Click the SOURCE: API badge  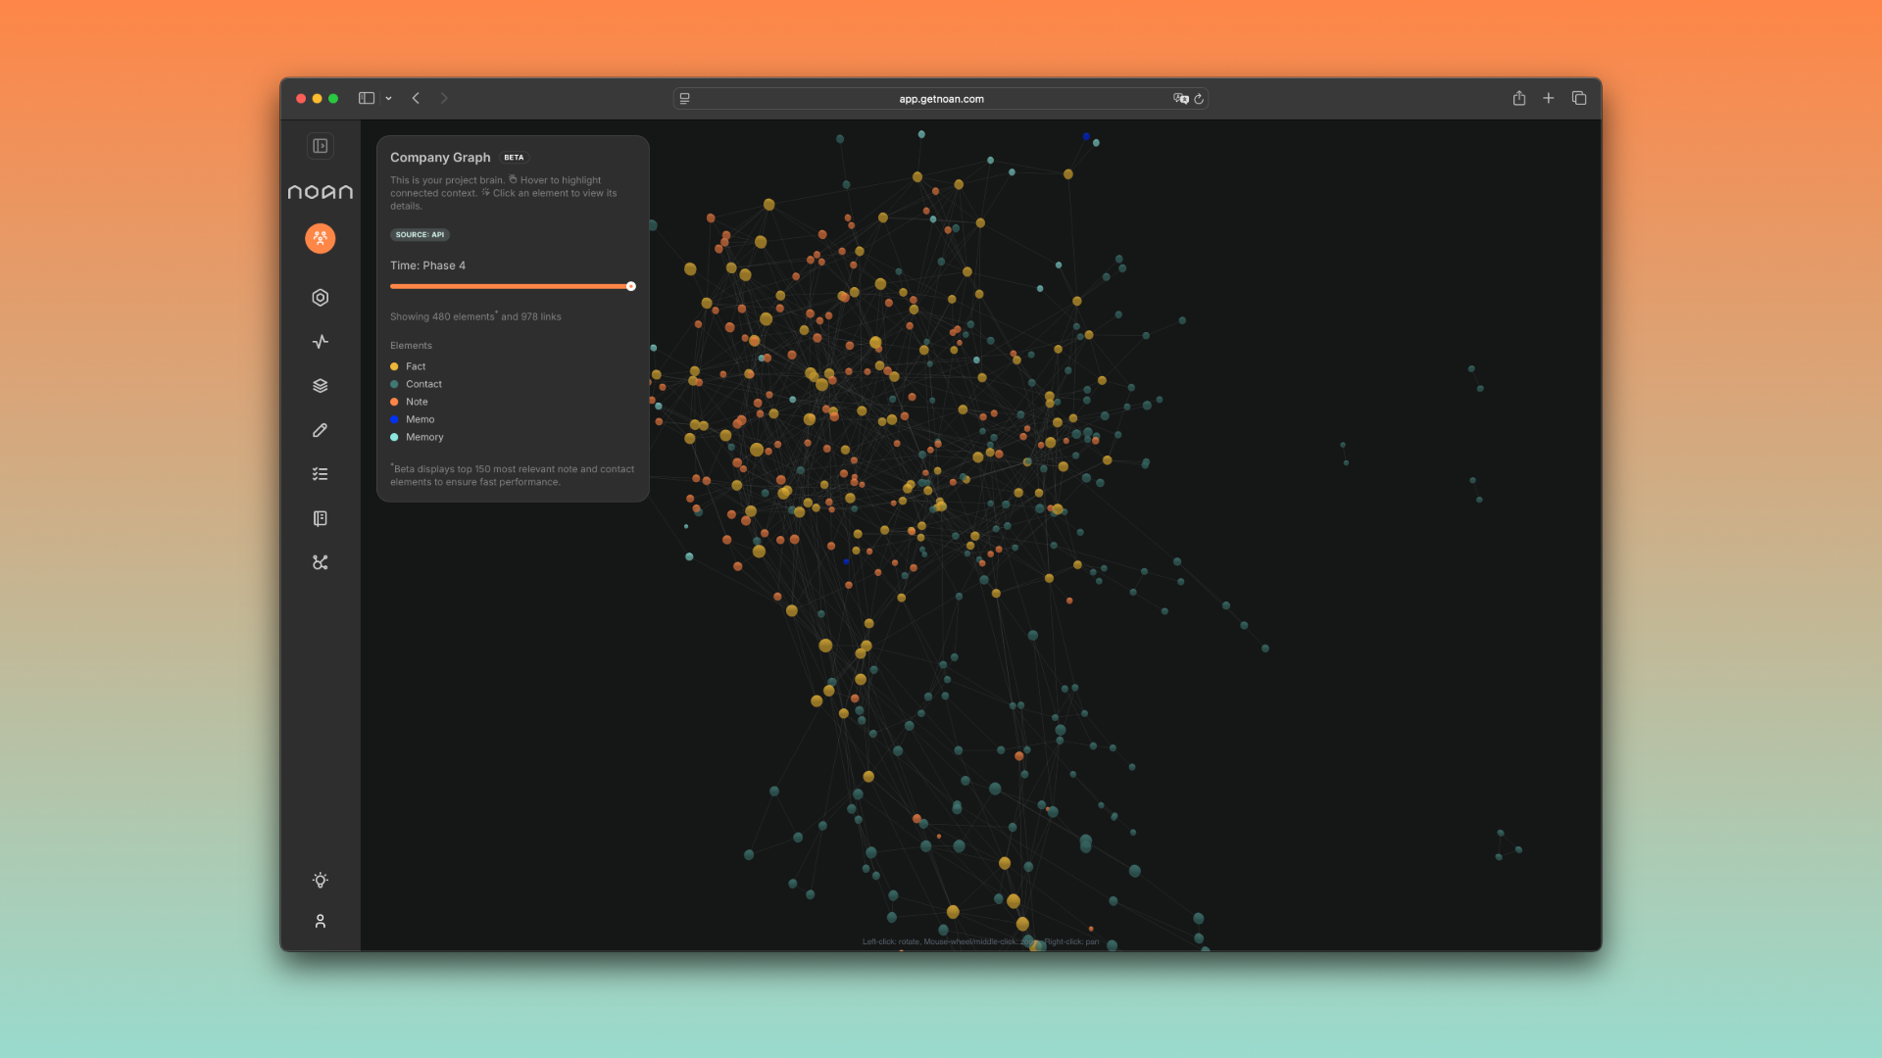point(420,235)
